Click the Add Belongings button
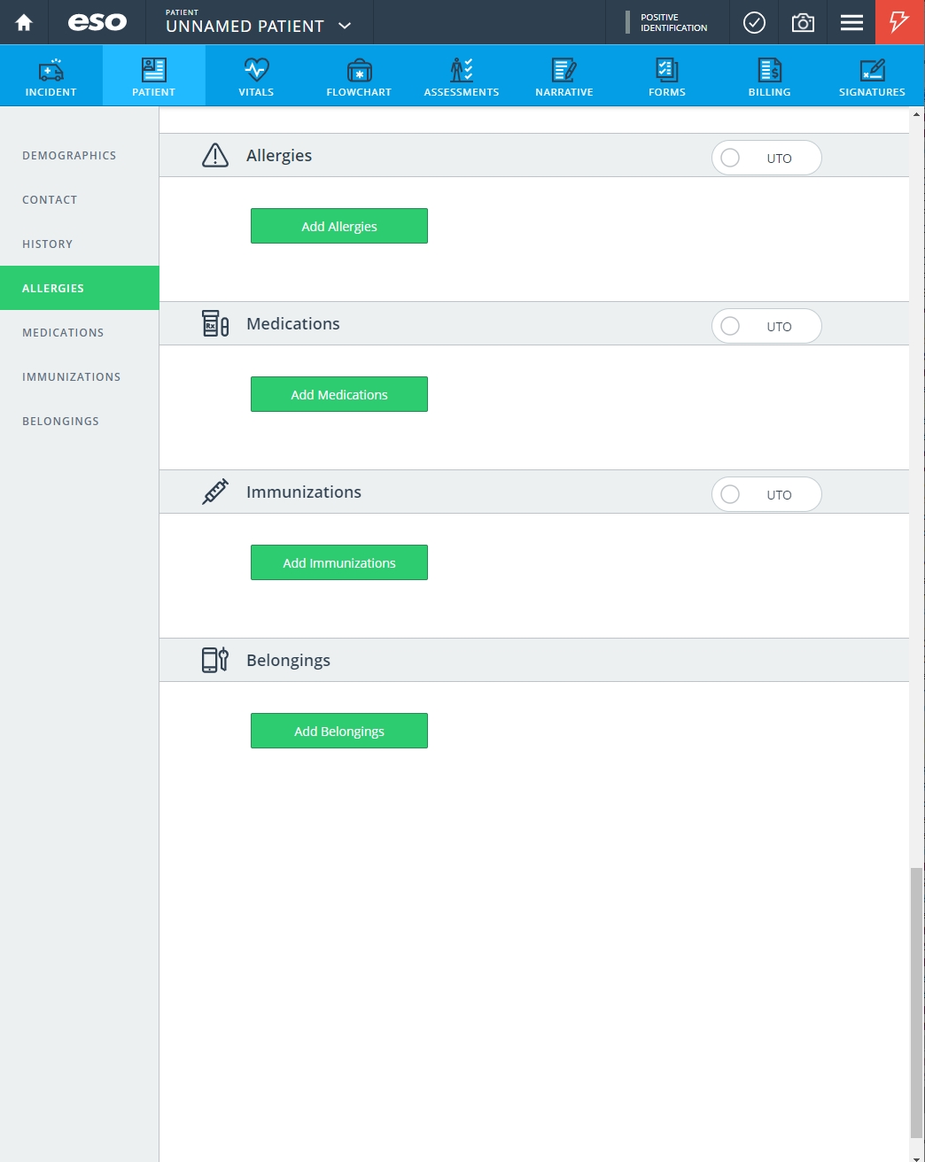925x1162 pixels. click(339, 731)
